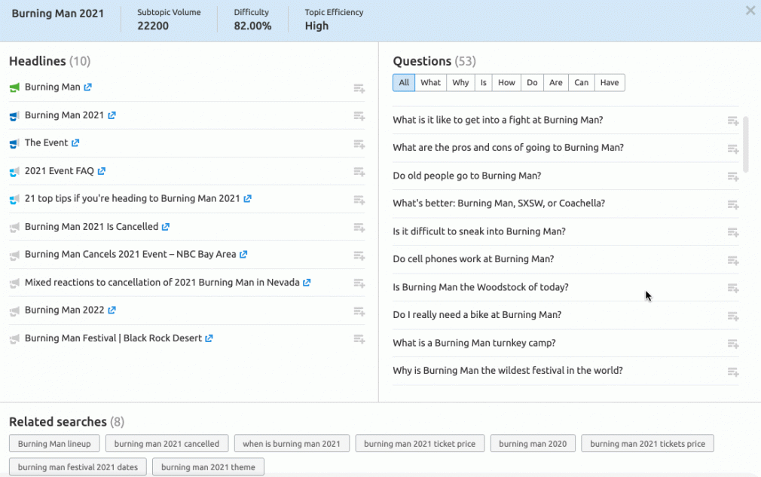Filter questions by Have
761x477 pixels.
610,82
